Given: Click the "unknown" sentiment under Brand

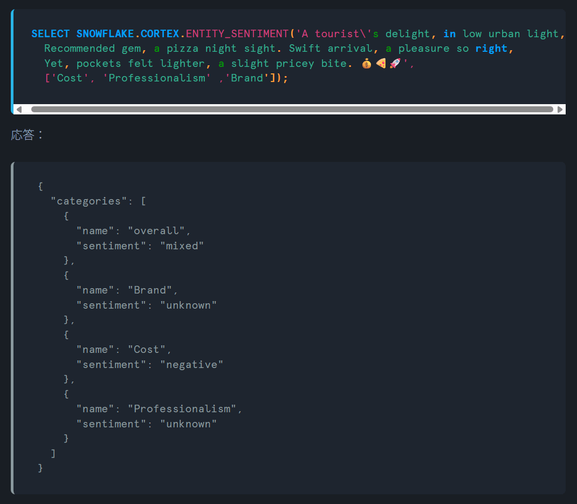Looking at the screenshot, I should pos(188,305).
